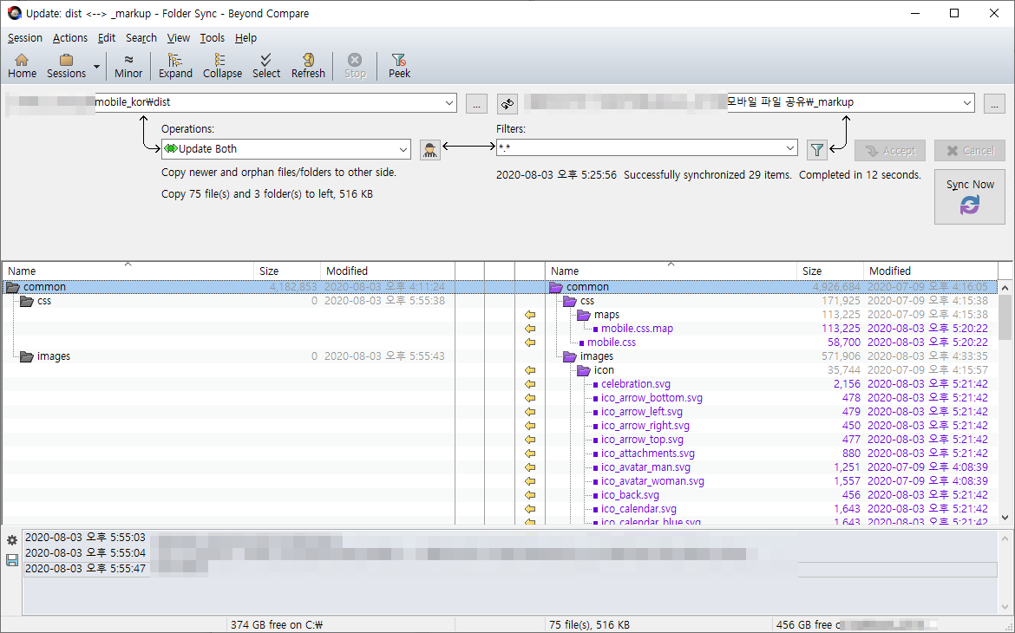The height and width of the screenshot is (633, 1015).
Task: Click the Cancel button
Action: (x=970, y=150)
